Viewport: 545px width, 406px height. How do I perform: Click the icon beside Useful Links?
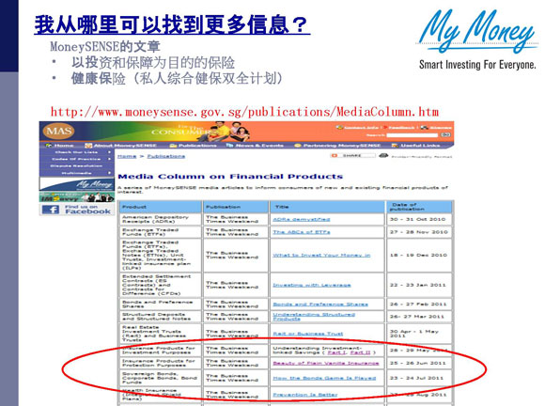[396, 146]
